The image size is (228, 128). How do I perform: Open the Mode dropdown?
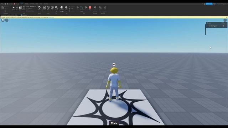[33, 6]
